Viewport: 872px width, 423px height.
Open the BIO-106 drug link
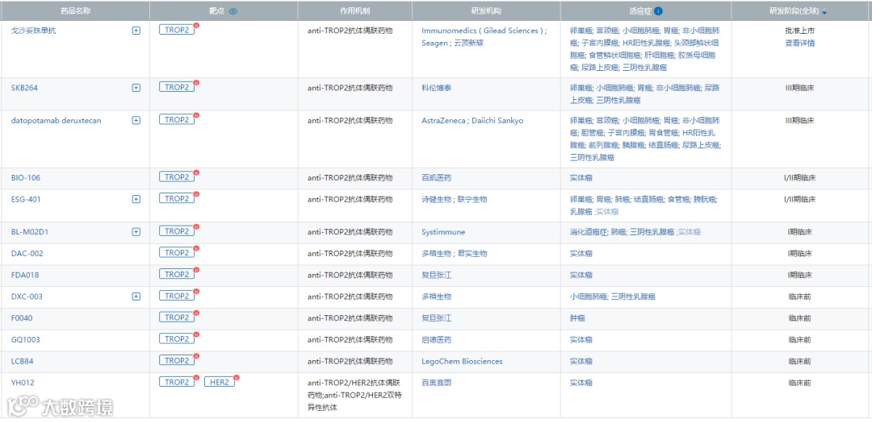tap(26, 177)
